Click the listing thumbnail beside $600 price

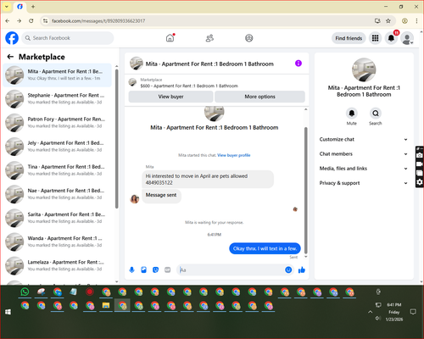[132, 82]
